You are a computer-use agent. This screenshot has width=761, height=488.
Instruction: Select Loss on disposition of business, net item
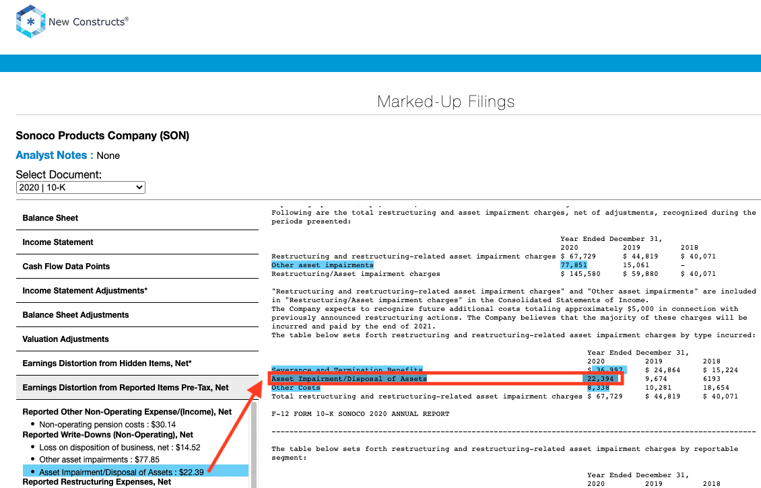pos(120,447)
